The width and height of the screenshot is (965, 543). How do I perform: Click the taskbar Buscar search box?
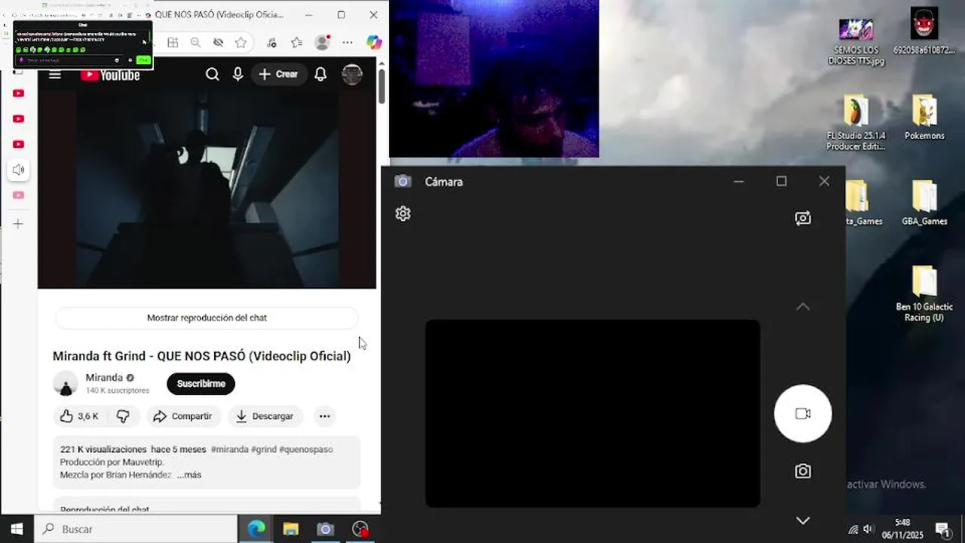[136, 529]
